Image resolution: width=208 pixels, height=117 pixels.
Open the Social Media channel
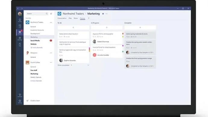(35, 41)
